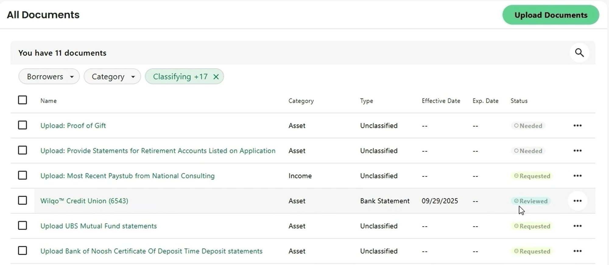
Task: Check the Most Recent Paystub row
Action: (x=23, y=175)
